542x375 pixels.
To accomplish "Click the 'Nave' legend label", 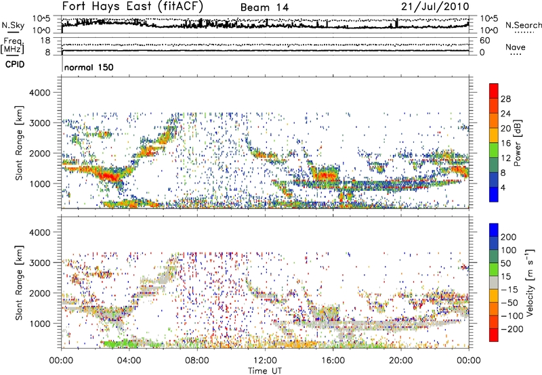I will click(516, 47).
